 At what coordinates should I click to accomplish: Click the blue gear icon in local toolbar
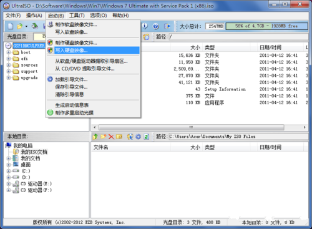139,137
